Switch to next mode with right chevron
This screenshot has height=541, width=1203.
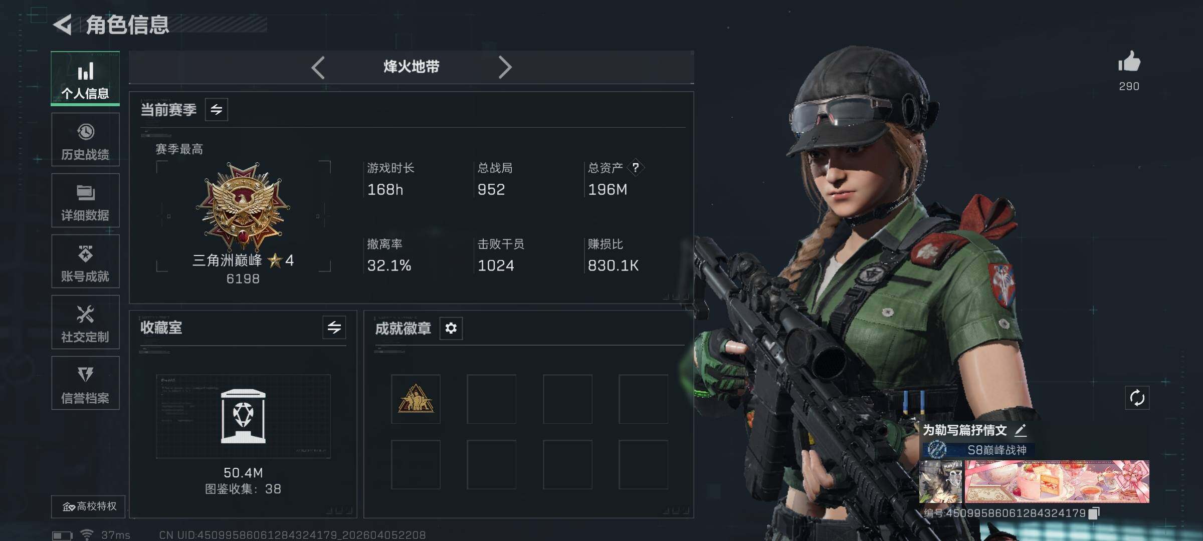pos(505,67)
